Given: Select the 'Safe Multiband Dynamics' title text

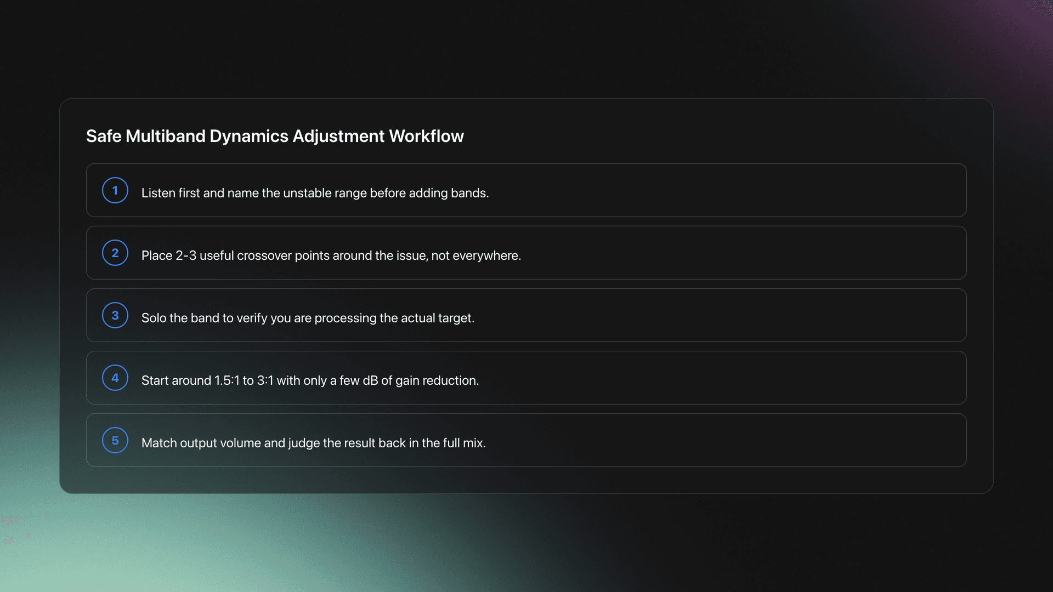Looking at the screenshot, I should [274, 136].
